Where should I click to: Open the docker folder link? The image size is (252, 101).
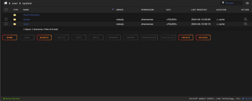point(27,19)
